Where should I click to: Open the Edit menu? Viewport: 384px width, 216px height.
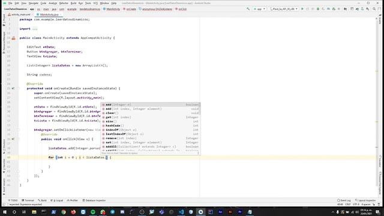click(x=17, y=3)
